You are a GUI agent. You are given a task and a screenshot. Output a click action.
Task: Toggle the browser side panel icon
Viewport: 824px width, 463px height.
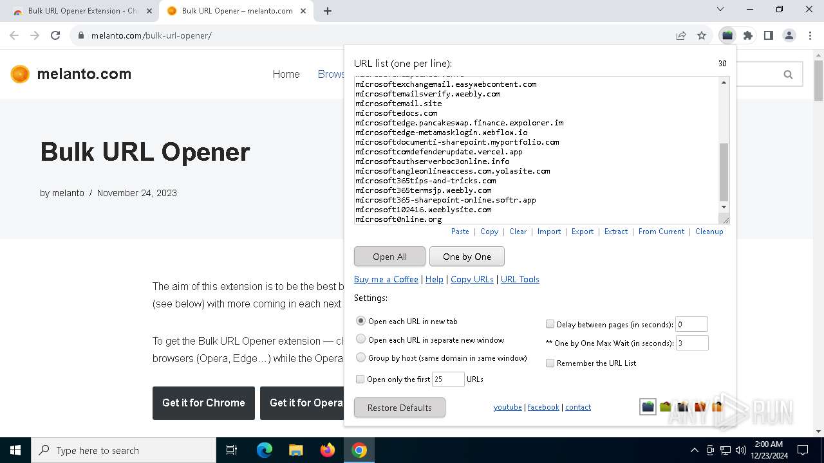[x=769, y=35]
